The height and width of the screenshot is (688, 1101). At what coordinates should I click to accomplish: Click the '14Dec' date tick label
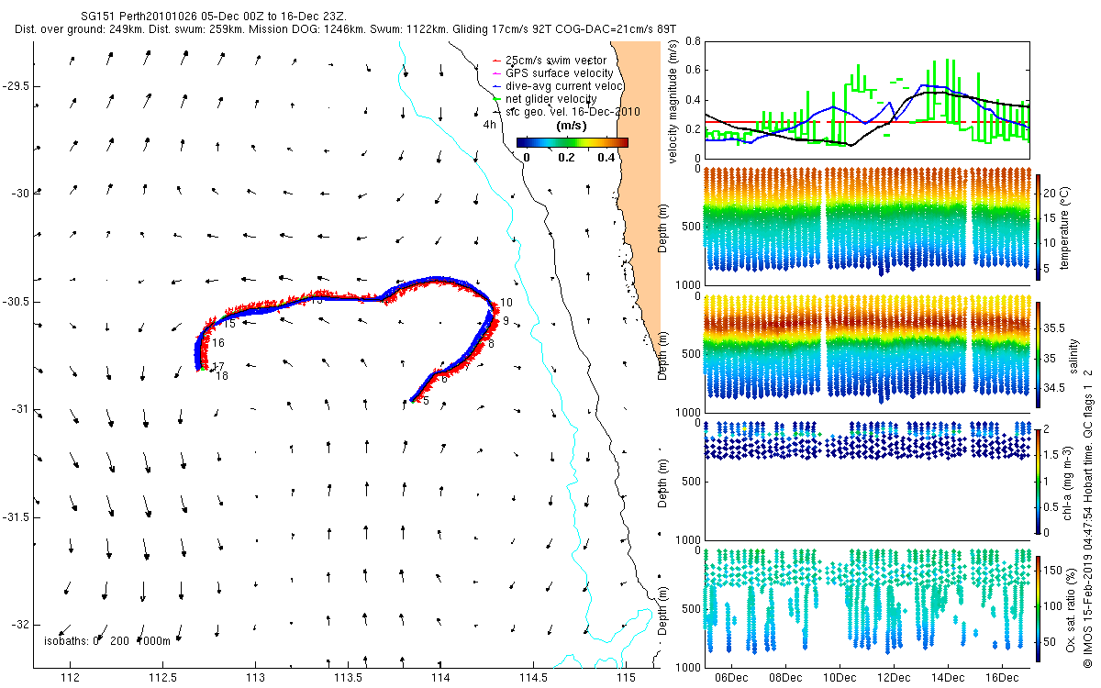pyautogui.click(x=949, y=678)
